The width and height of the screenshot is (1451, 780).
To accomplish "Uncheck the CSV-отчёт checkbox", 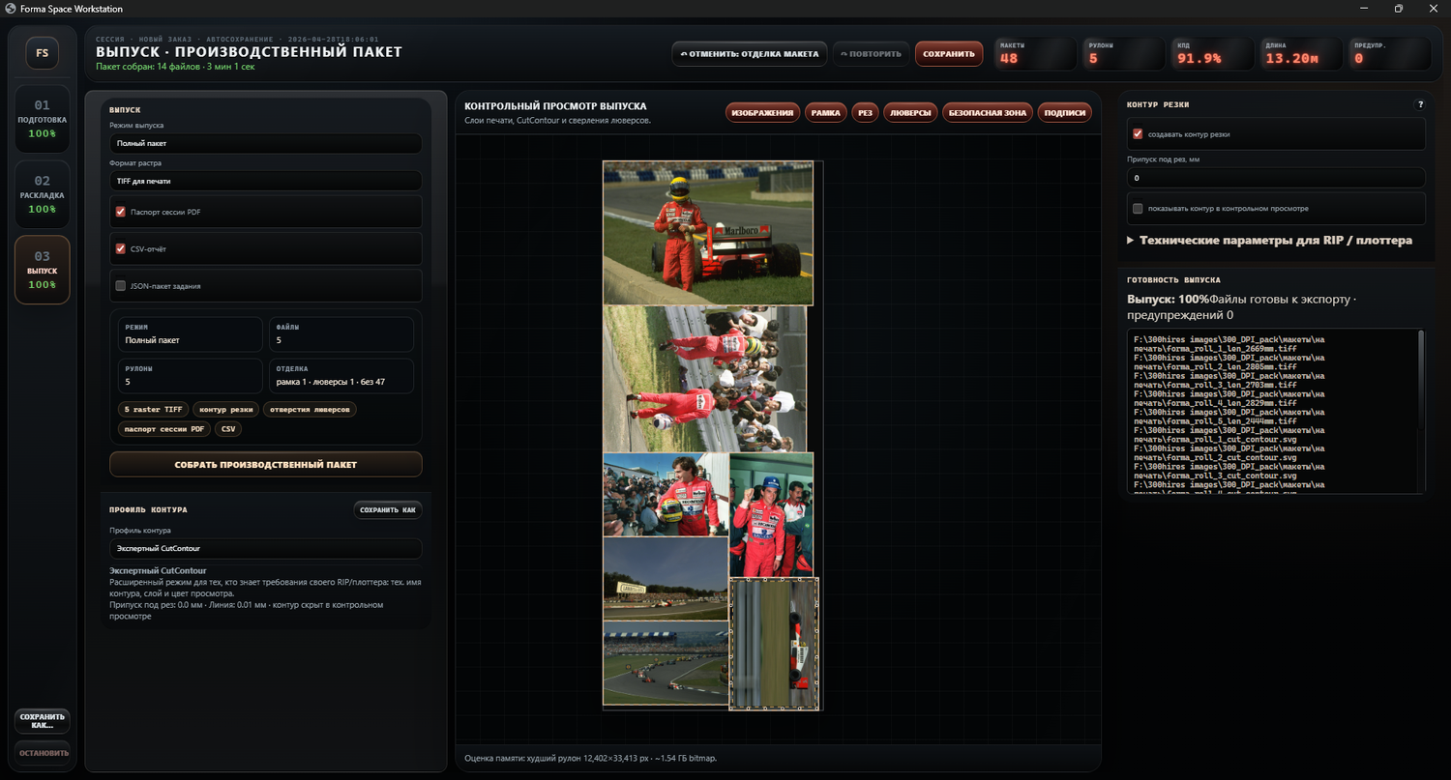I will 121,248.
